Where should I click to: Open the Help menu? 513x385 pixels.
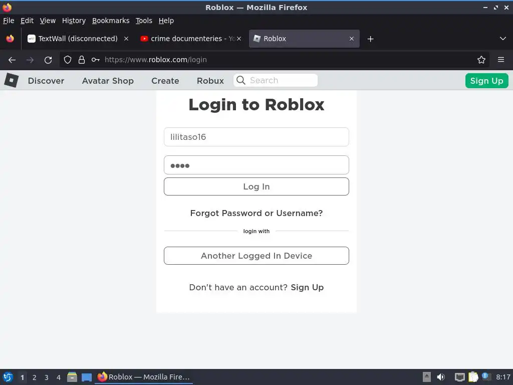coord(166,21)
